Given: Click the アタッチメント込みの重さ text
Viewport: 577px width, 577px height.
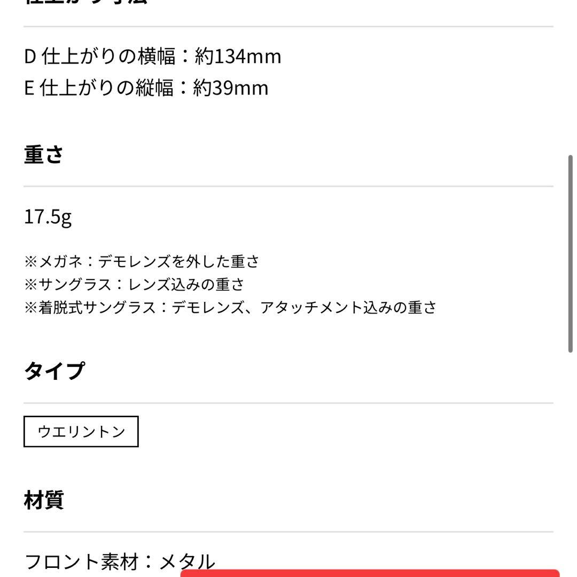Looking at the screenshot, I should (x=348, y=307).
